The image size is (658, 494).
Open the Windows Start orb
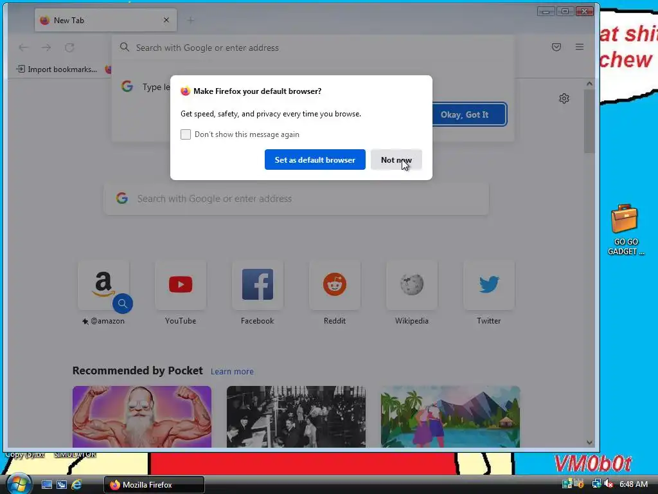tap(18, 484)
